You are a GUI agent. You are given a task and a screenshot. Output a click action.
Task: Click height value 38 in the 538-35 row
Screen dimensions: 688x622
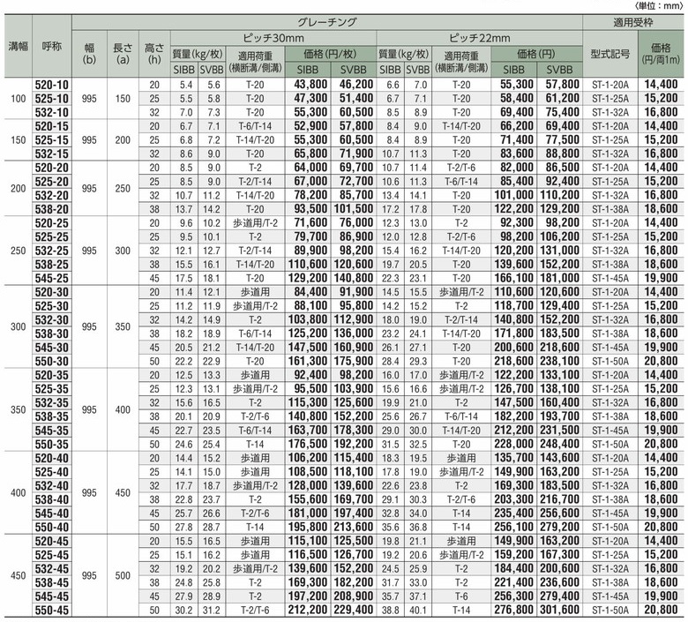tap(154, 416)
